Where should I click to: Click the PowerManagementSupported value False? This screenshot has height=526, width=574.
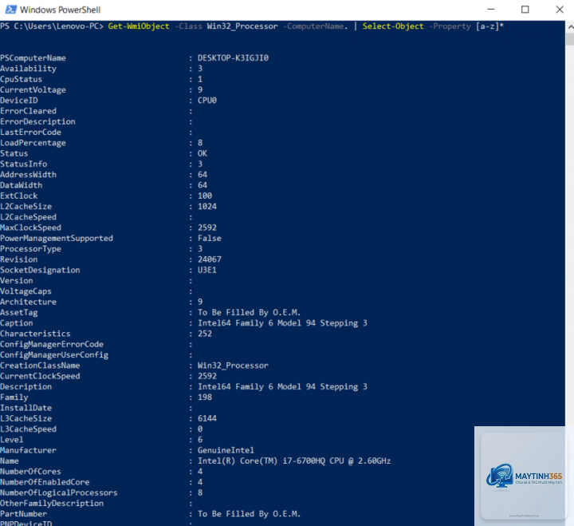[x=210, y=239]
